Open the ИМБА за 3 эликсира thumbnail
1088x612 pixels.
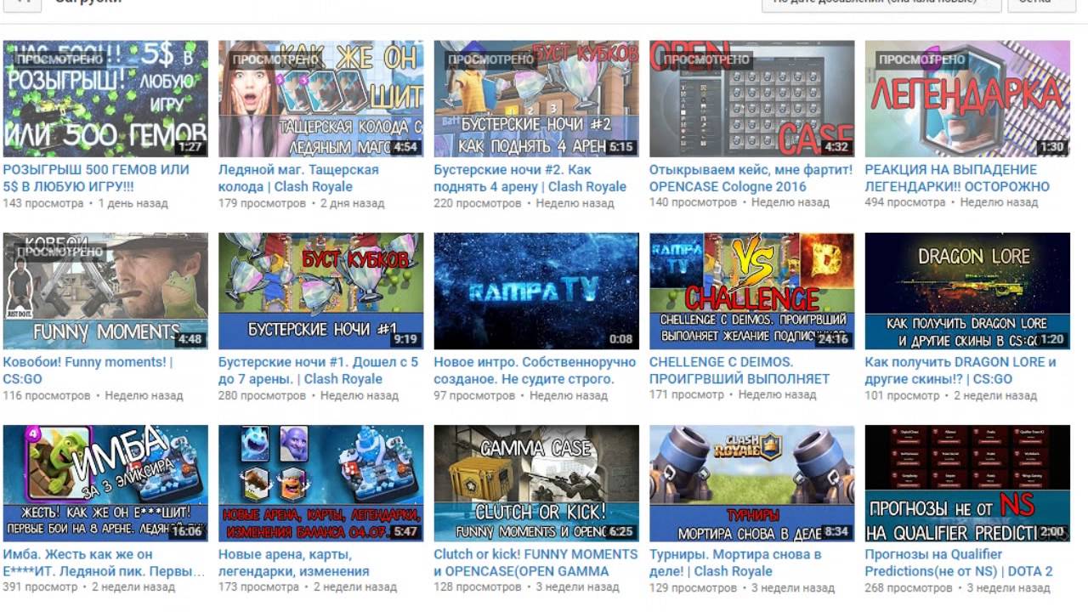tap(105, 483)
